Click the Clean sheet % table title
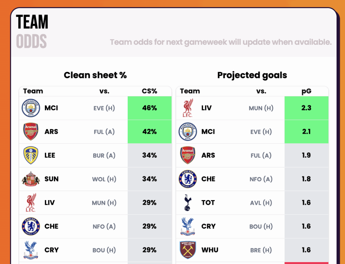The width and height of the screenshot is (345, 264). [95, 75]
